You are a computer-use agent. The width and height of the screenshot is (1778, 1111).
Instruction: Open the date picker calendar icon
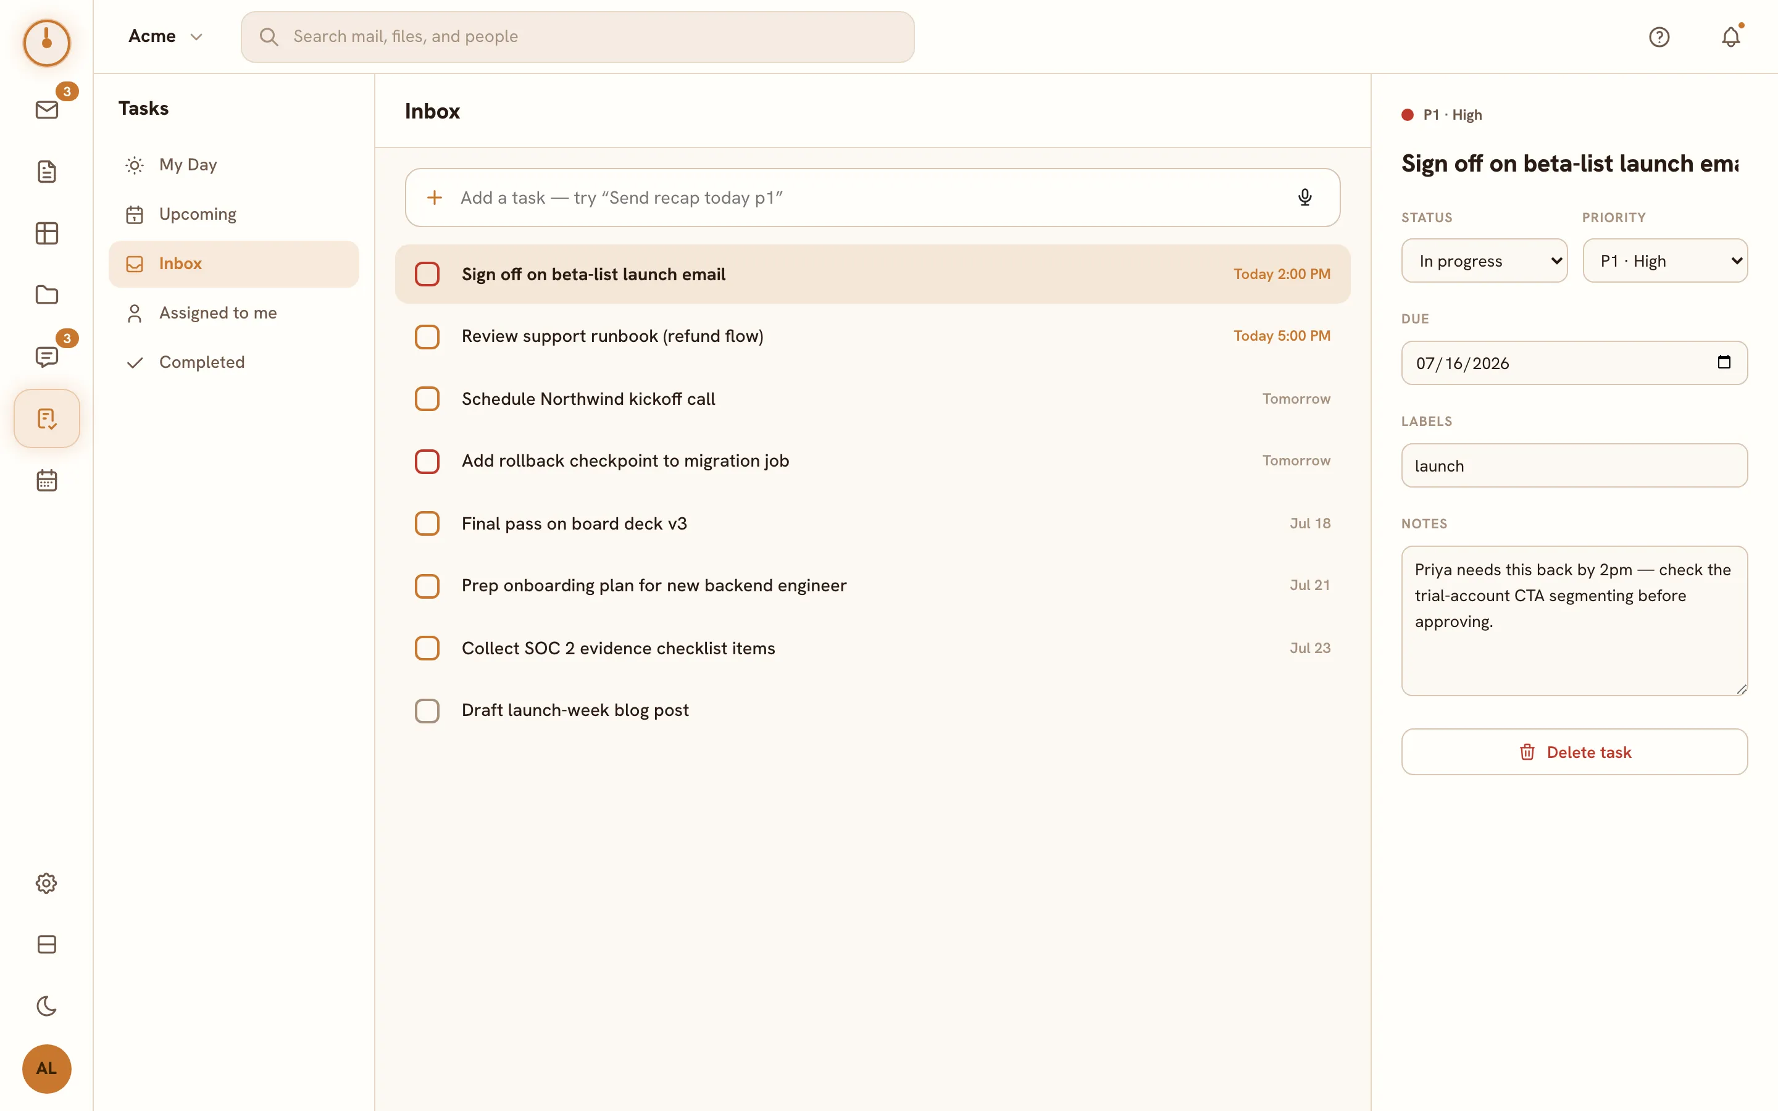tap(1724, 362)
